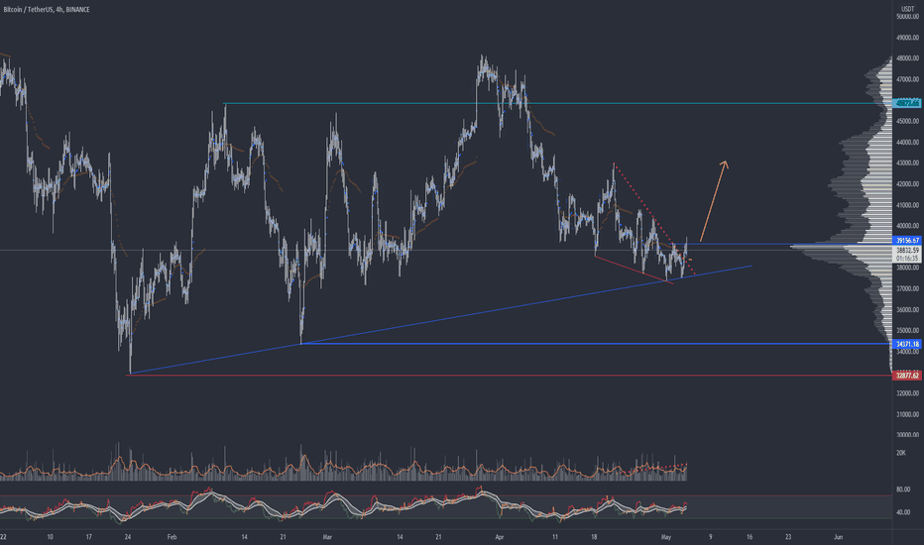Select the blue ascending trendline
Viewport: 924px width, 545px height.
point(441,319)
